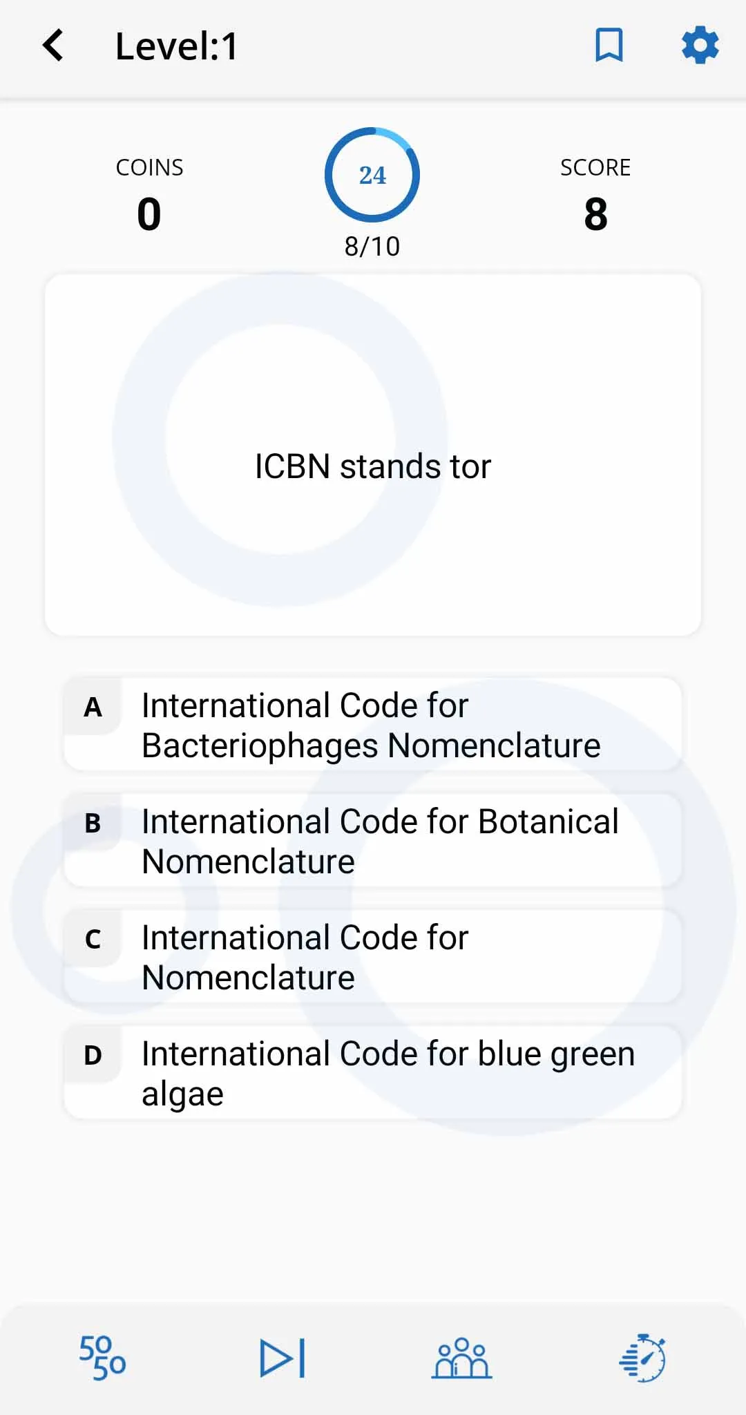Bookmark this question
Image resolution: width=746 pixels, height=1415 pixels.
pyautogui.click(x=609, y=46)
